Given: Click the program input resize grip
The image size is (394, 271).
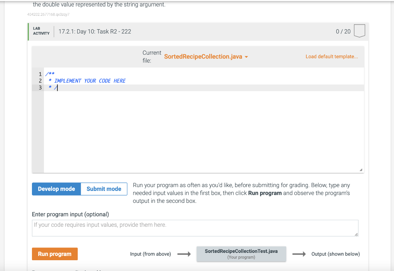Looking at the screenshot, I should tap(356, 234).
